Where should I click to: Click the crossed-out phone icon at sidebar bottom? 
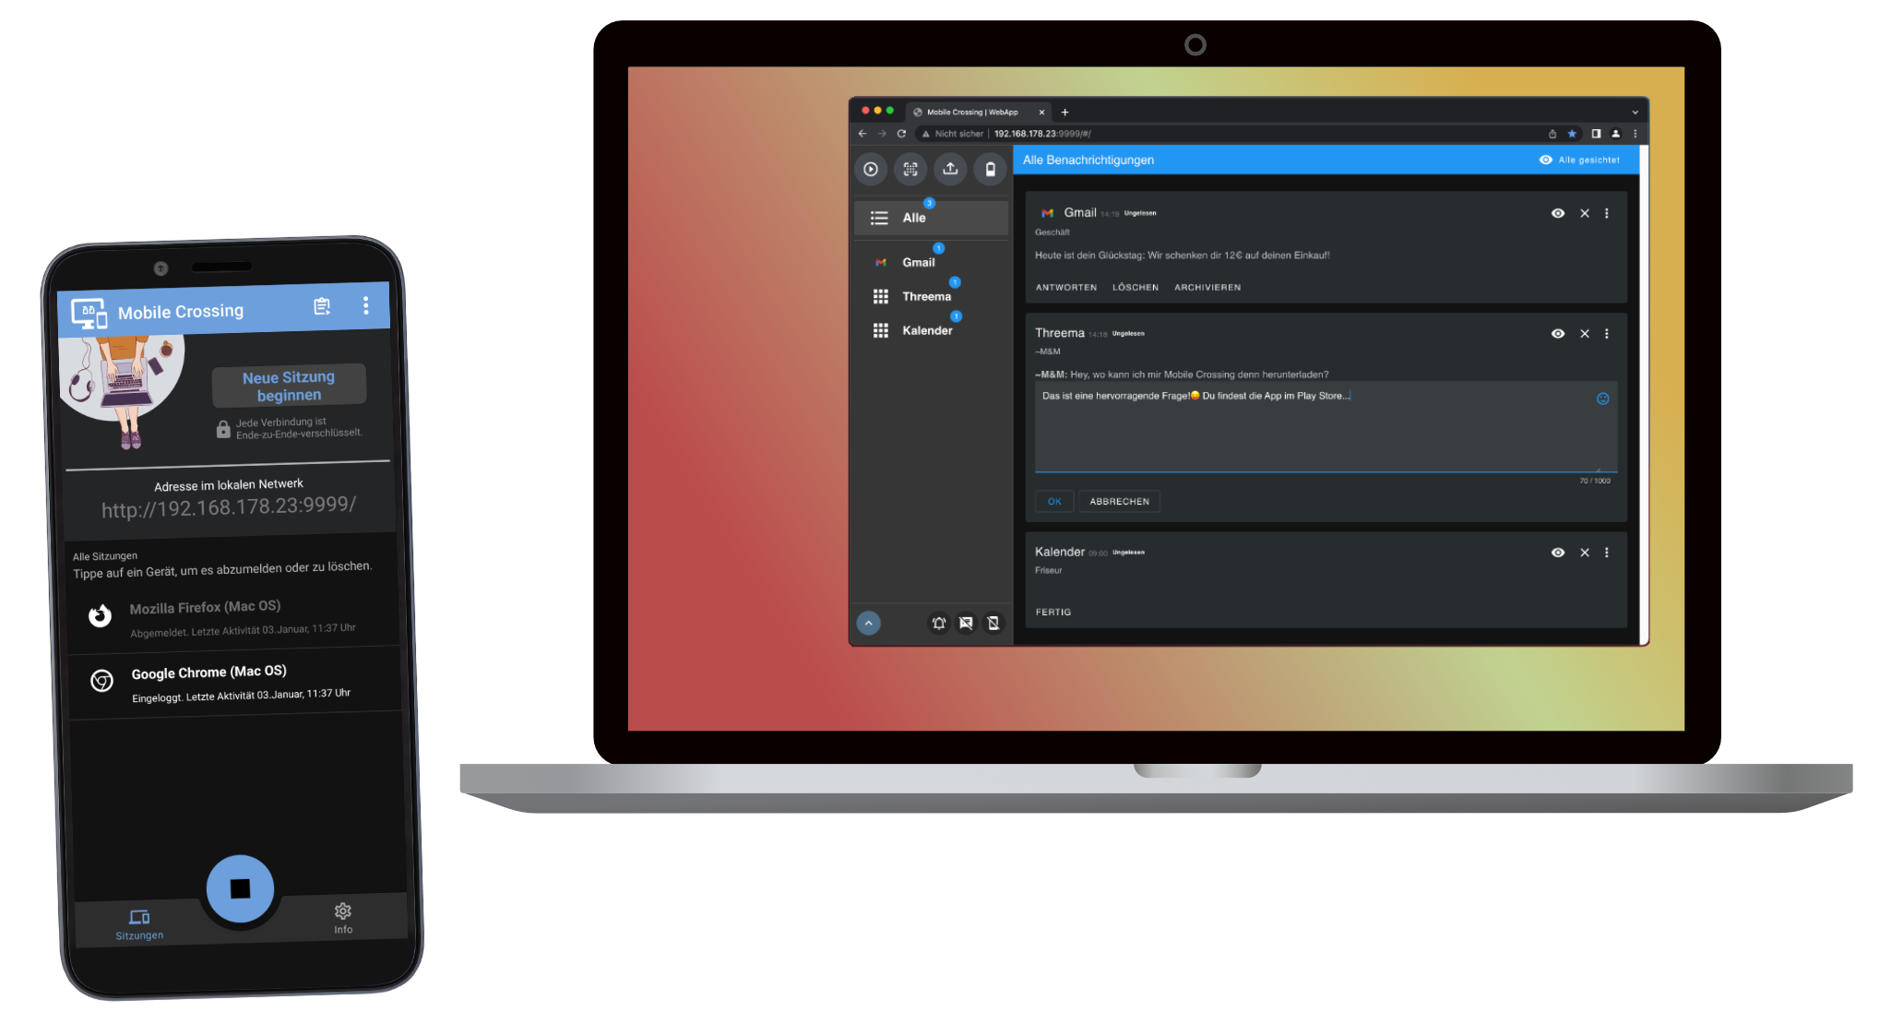(x=993, y=623)
